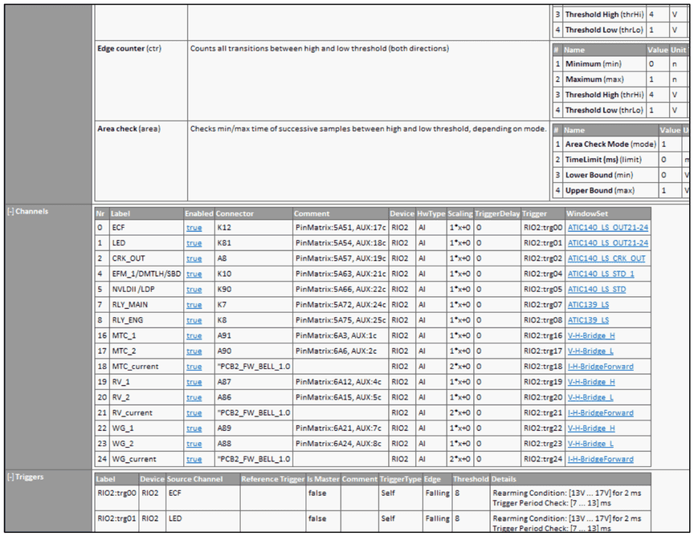Click the WindowSet column header
Image resolution: width=694 pixels, height=536 pixels.
[608, 213]
